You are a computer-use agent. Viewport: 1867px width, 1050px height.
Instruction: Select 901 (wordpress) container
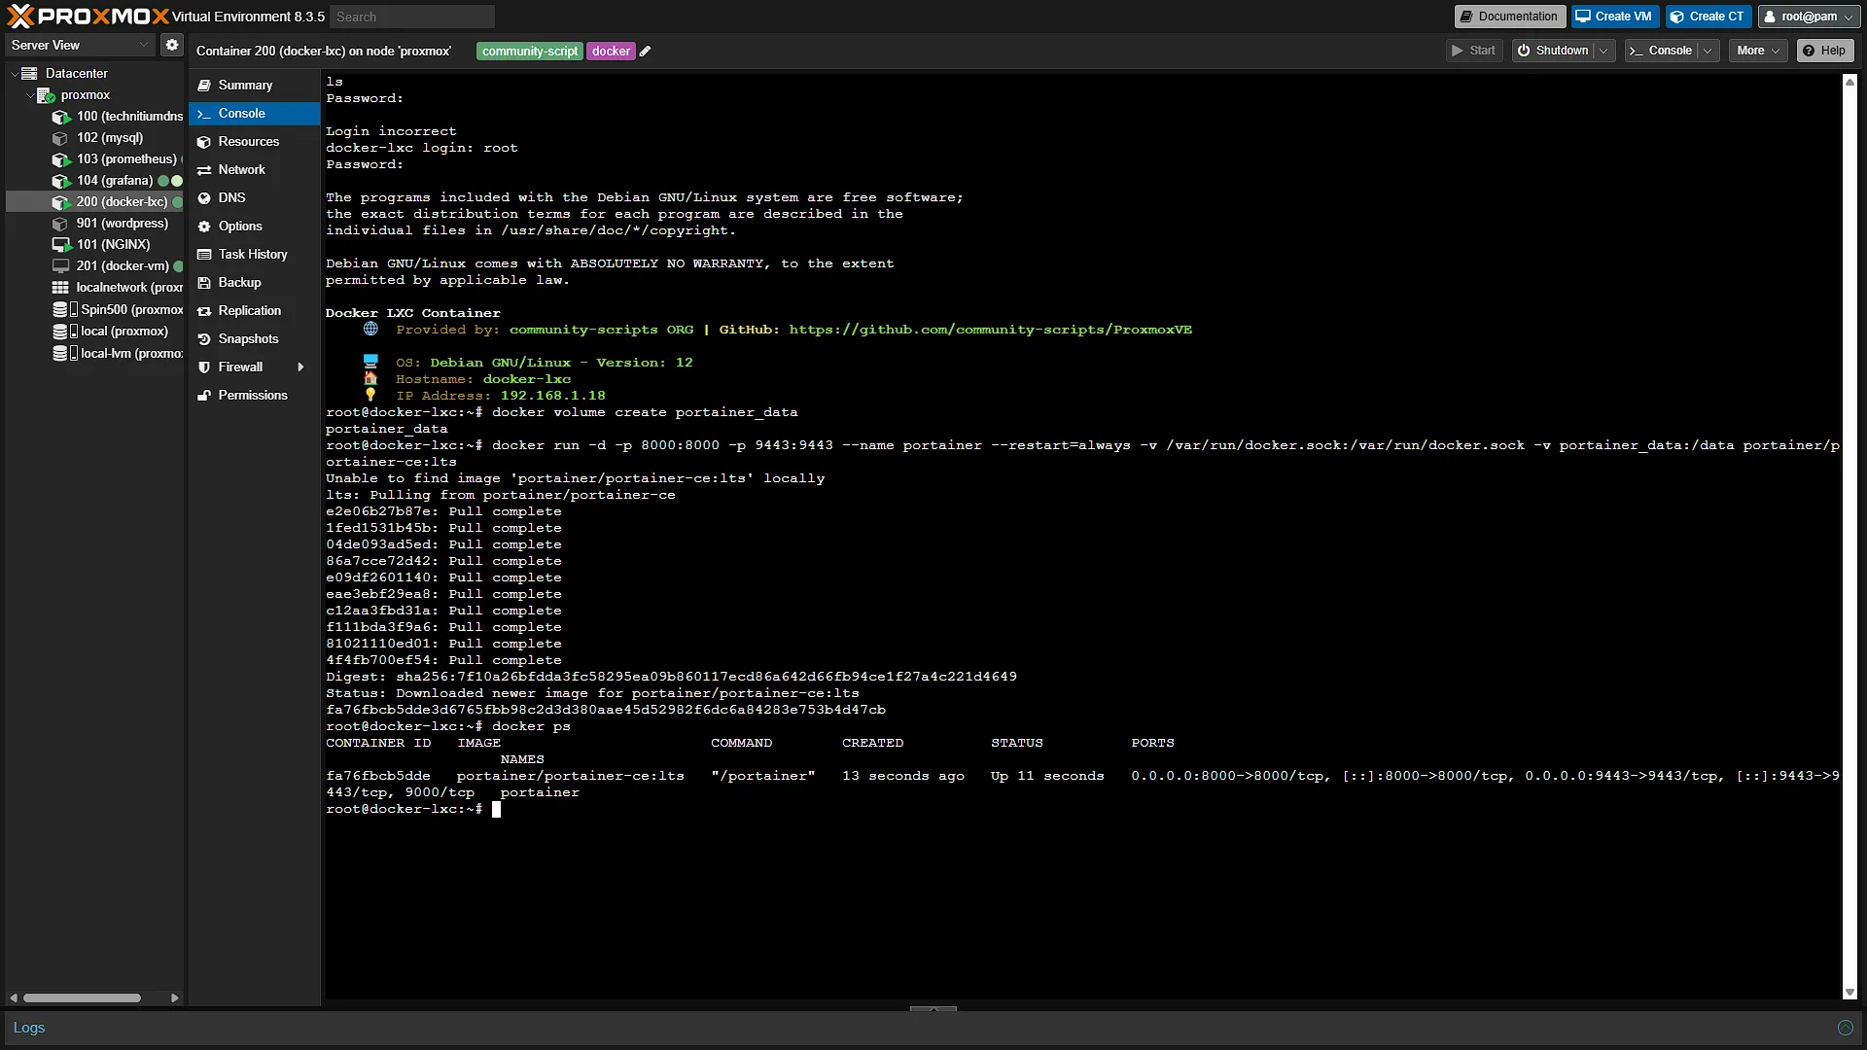(122, 224)
